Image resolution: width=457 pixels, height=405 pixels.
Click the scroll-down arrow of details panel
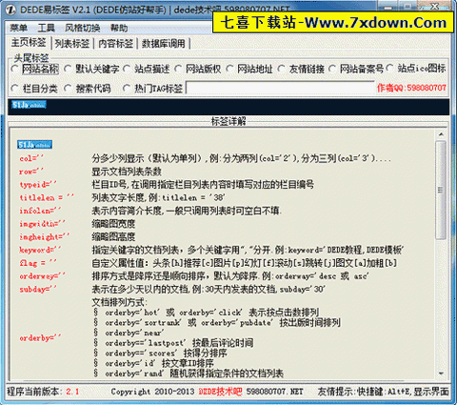[x=441, y=374]
